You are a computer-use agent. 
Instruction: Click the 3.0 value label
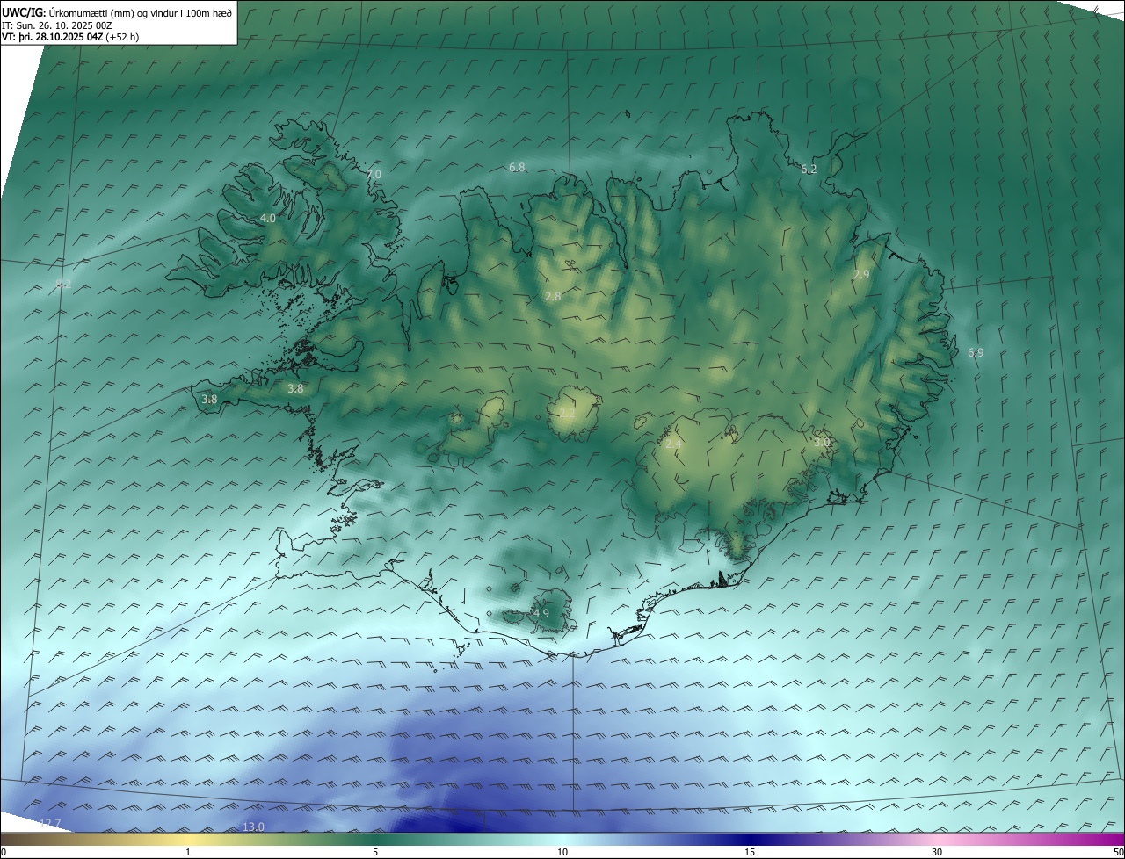coord(822,443)
